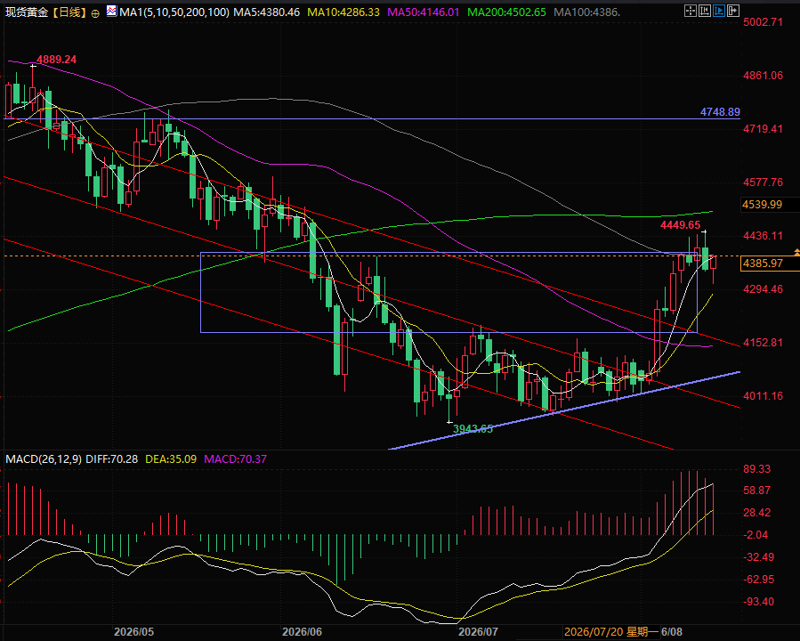Click the 4449.65 recent high label
This screenshot has height=641, width=800.
click(680, 224)
